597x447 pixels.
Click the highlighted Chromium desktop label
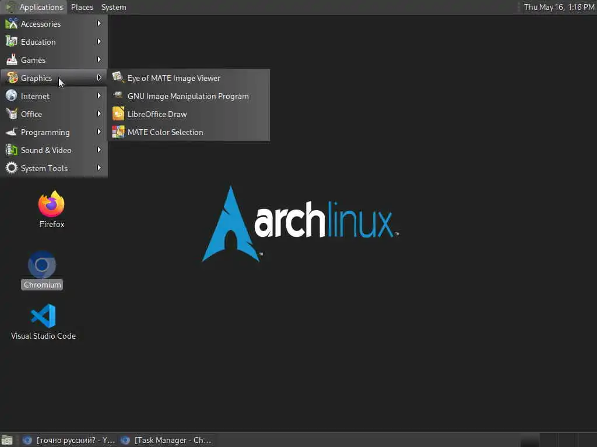pyautogui.click(x=42, y=285)
